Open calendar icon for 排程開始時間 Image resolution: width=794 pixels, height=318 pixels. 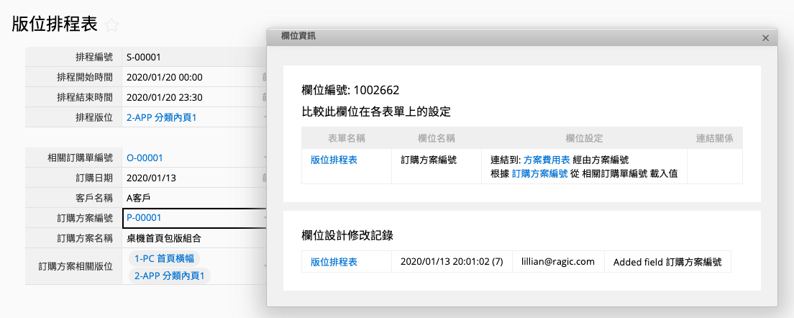[x=264, y=77]
